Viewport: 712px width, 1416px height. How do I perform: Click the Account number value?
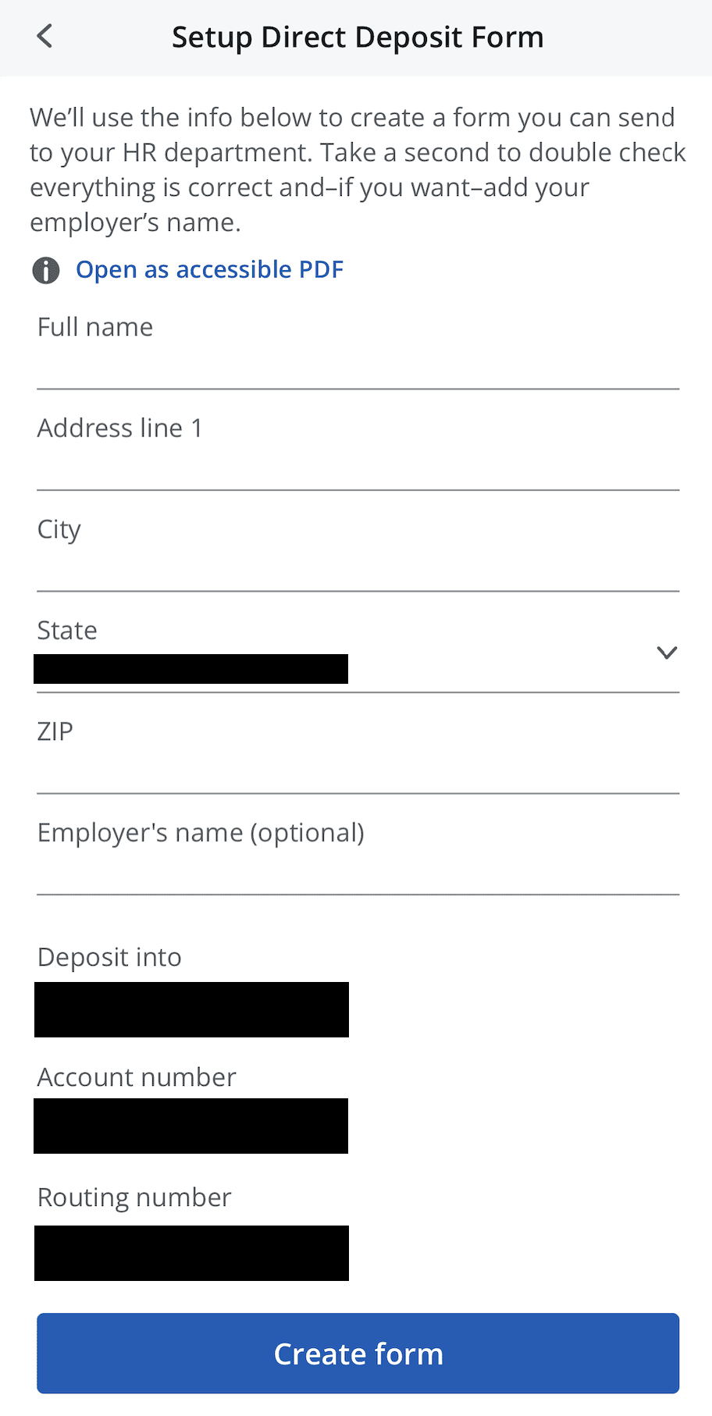click(190, 1126)
